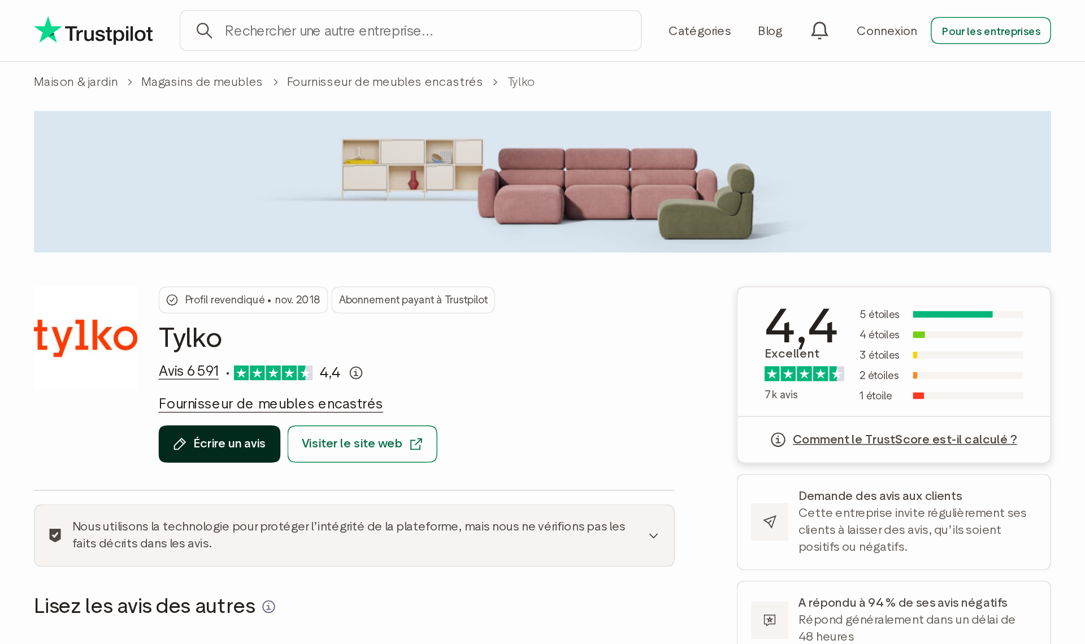Click A répondu à 94 % de ses avis négatifs
1085x644 pixels.
[x=902, y=603]
